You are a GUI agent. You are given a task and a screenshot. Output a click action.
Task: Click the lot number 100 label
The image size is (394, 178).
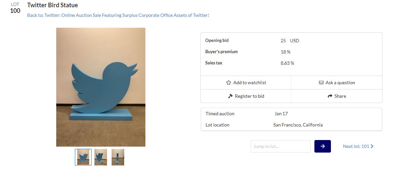tap(15, 11)
